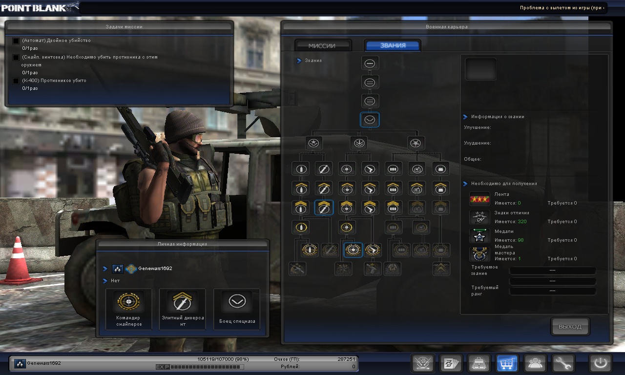Toggle the 'Двойное убийство' mission checkbox
Image resolution: width=625 pixels, height=375 pixels.
point(16,41)
